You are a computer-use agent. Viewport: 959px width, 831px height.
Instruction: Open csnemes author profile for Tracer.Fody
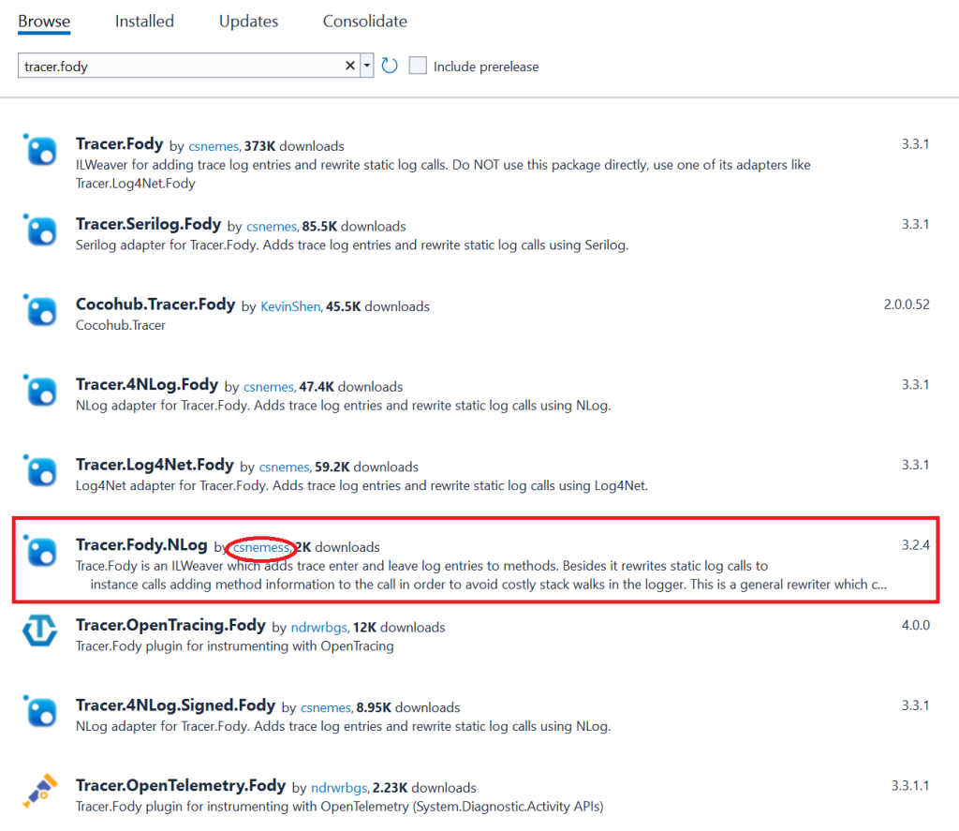click(214, 146)
